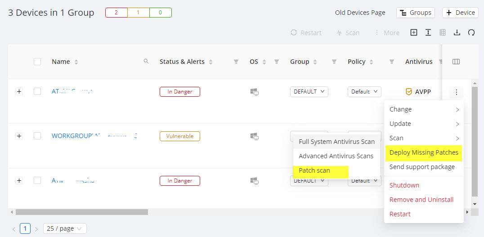Open the DEFAULT group dropdown in first row
This screenshot has width=484, height=237.
click(x=309, y=92)
